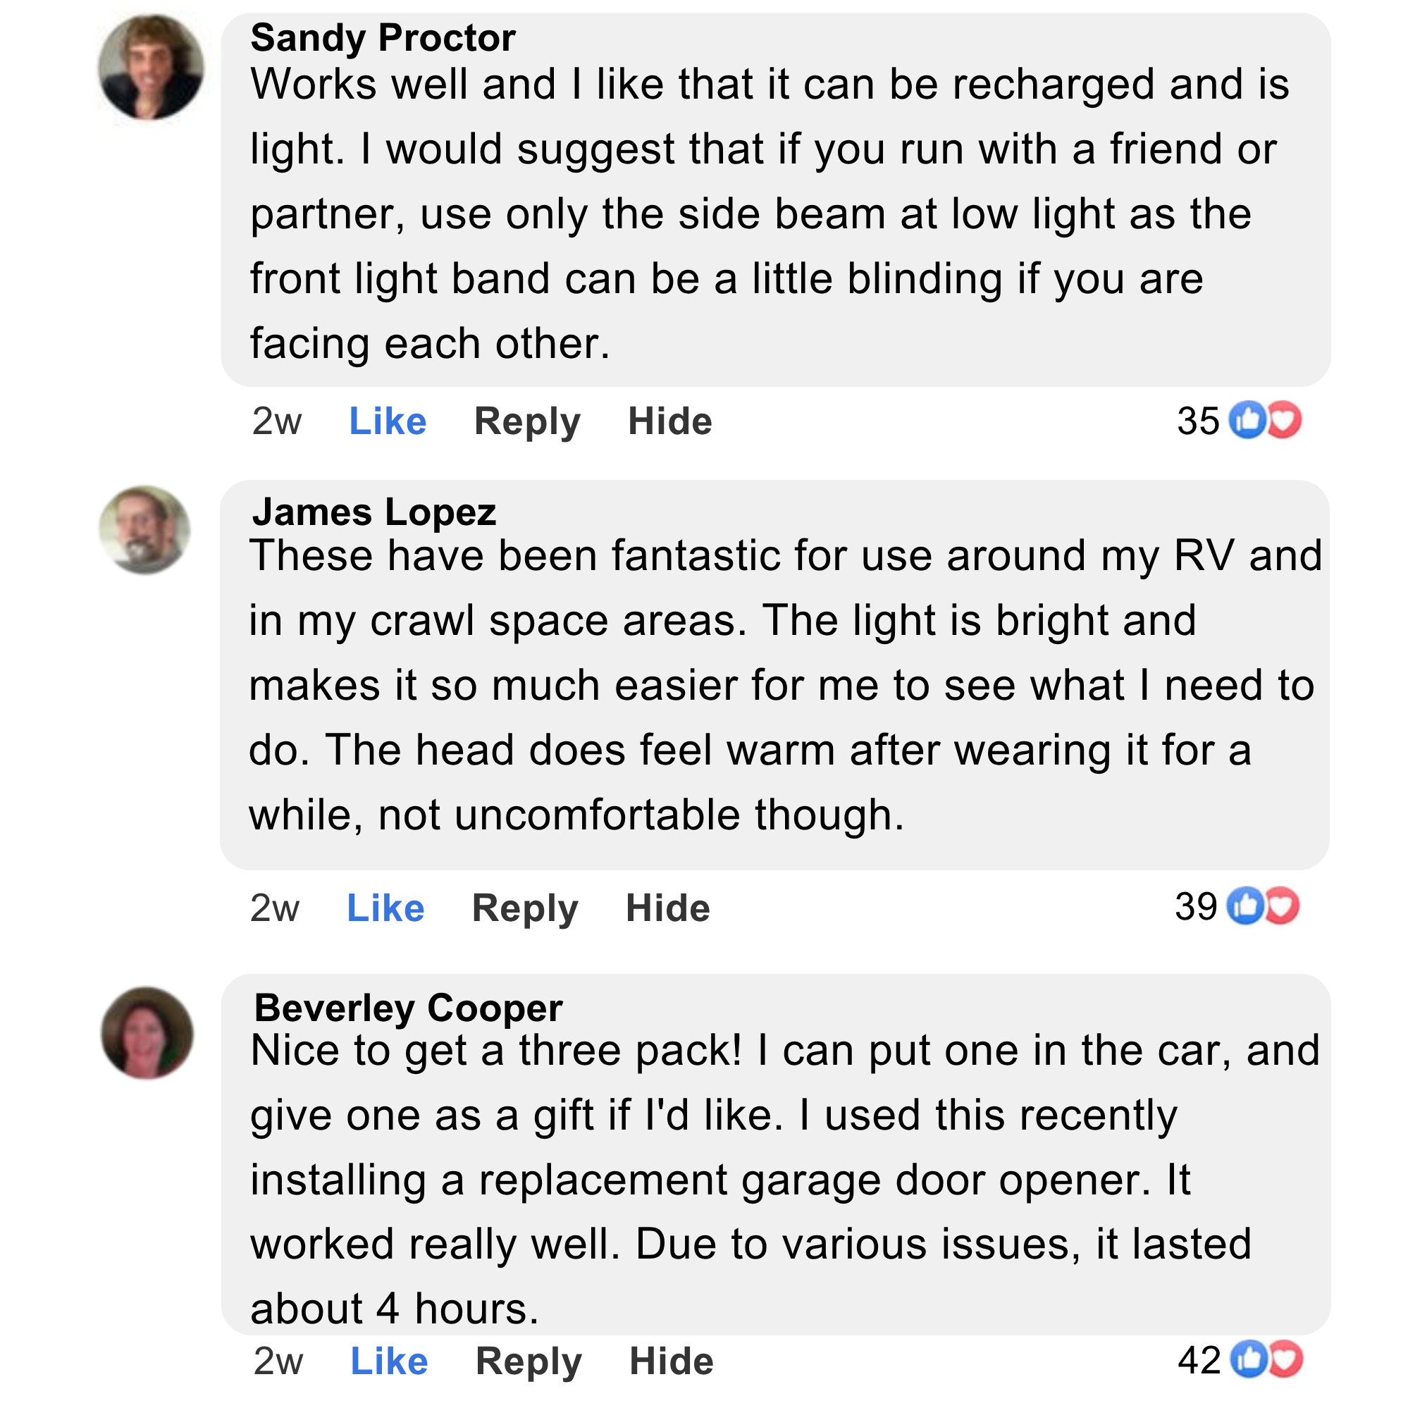
Task: Click the thumbs-up reaction icon on Beverley Cooper's comment
Action: click(x=1249, y=1359)
